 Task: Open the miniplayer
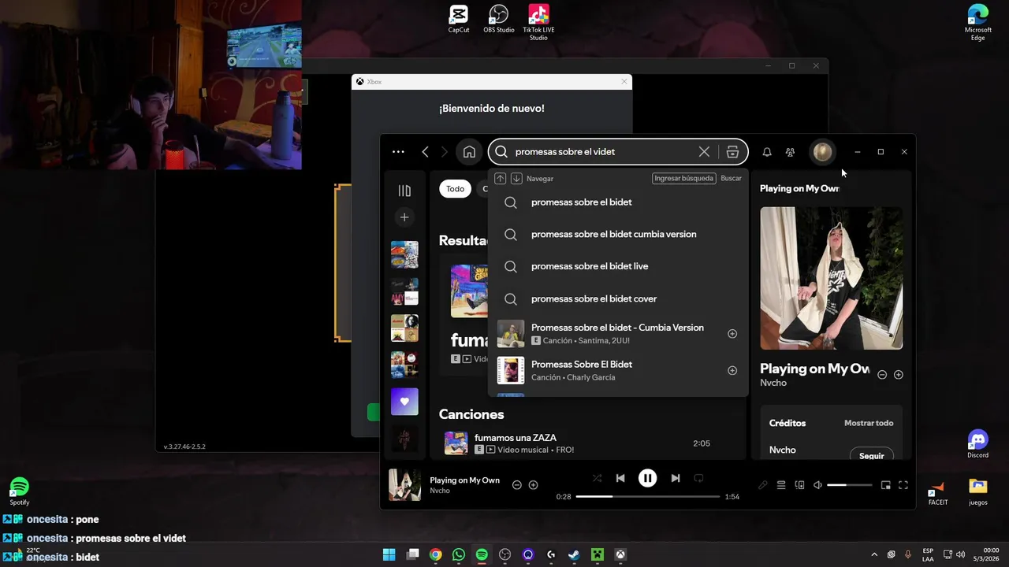click(x=885, y=485)
